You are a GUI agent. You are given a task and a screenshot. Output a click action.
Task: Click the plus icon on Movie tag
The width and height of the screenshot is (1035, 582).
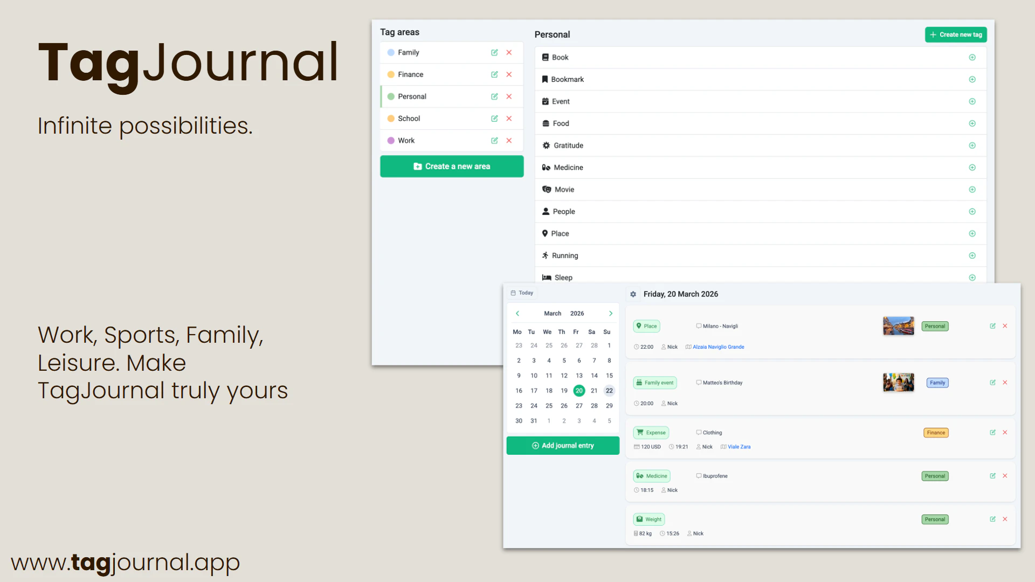pos(972,190)
